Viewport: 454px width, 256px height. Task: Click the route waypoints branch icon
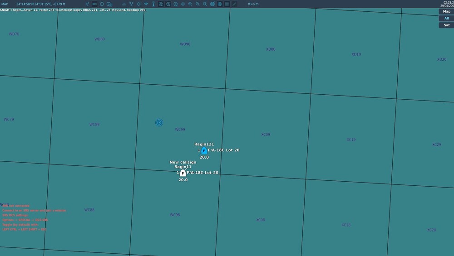(x=132, y=4)
